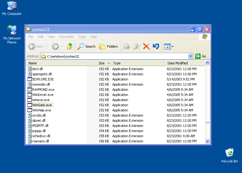Viewport: 242px width, 173px height.
Task: Open the Favorites menu
Action: 67,37
